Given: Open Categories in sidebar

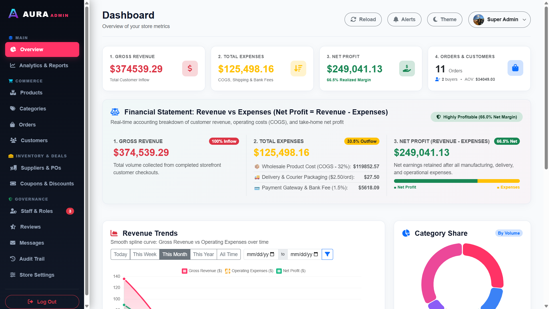Looking at the screenshot, I should click(x=42, y=109).
